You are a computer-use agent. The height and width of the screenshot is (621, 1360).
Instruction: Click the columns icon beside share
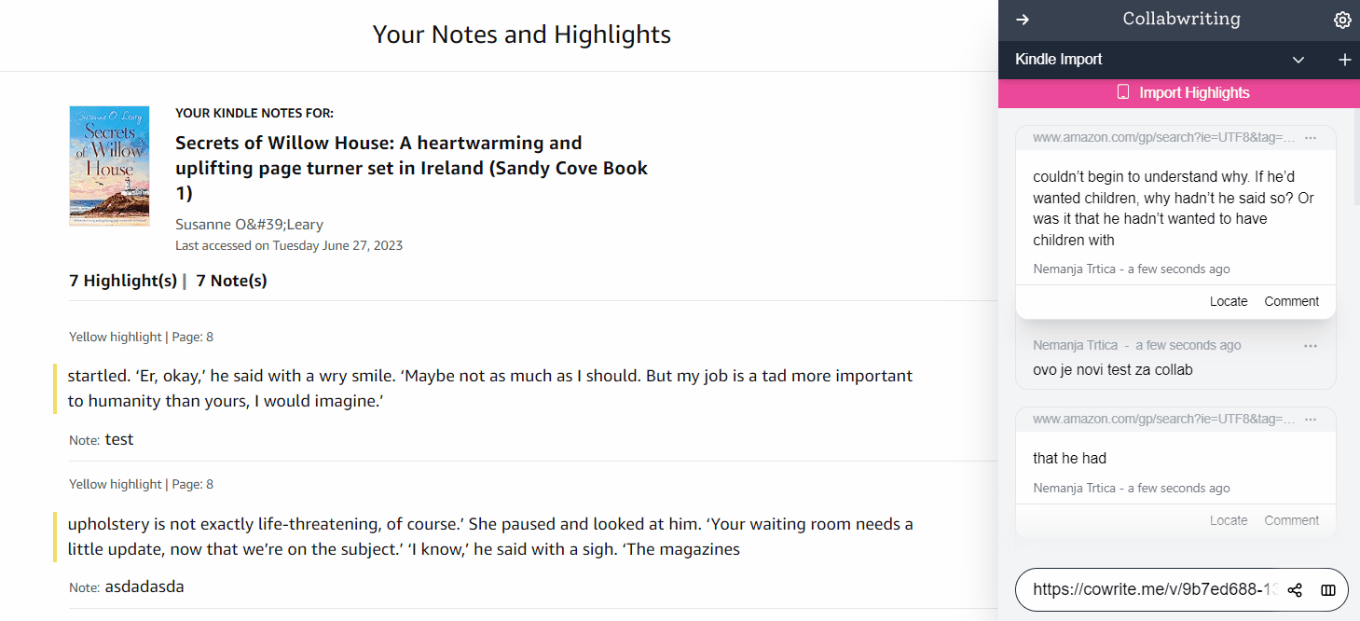(1328, 590)
